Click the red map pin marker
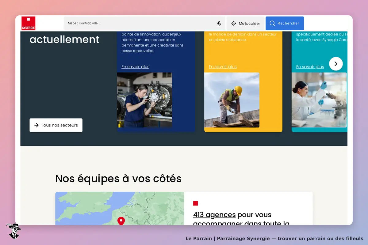This screenshot has height=245, width=368. point(121,221)
